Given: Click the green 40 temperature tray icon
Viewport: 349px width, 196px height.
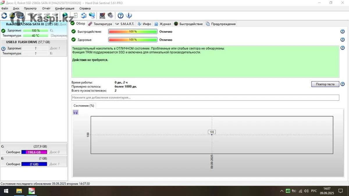Looking at the screenshot, I should 288,191.
